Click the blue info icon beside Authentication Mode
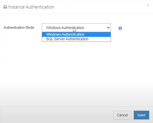Viewport: 153px width, 123px height. (x=120, y=28)
